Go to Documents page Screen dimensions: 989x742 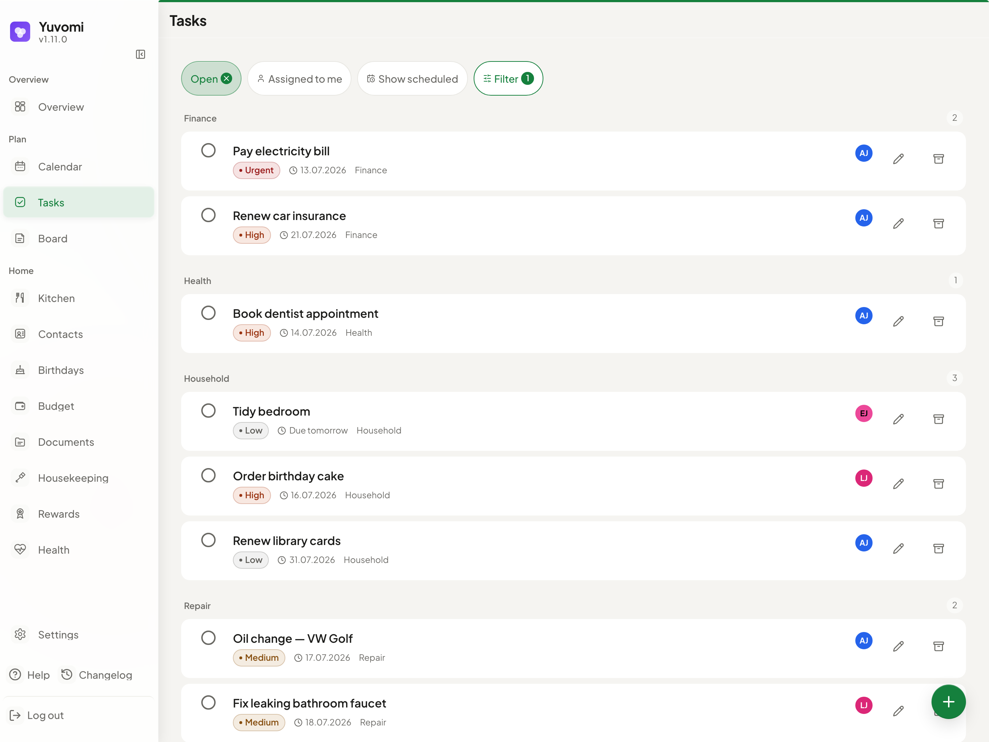click(79, 442)
